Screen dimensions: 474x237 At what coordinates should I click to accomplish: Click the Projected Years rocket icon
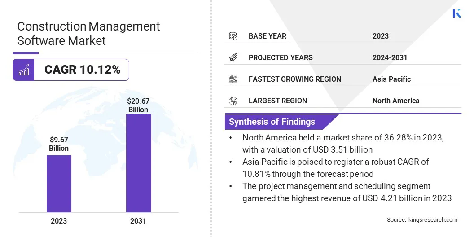tap(233, 57)
